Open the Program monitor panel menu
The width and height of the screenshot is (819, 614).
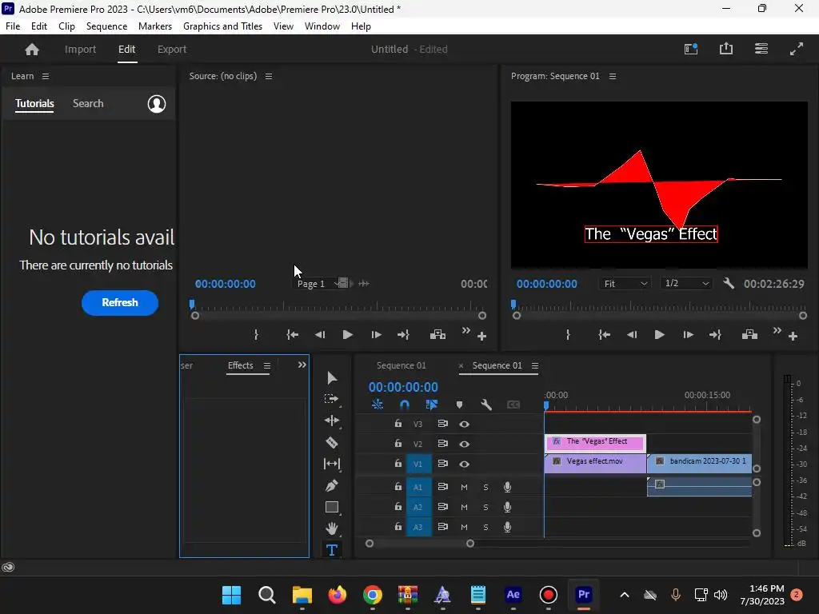[613, 76]
